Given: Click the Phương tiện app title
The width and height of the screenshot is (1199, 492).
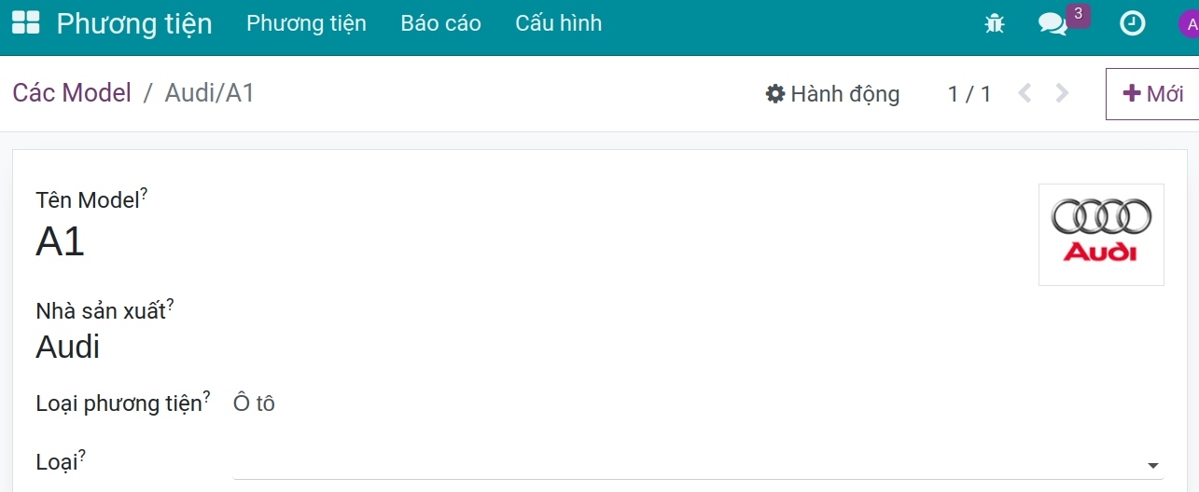Looking at the screenshot, I should 134,23.
